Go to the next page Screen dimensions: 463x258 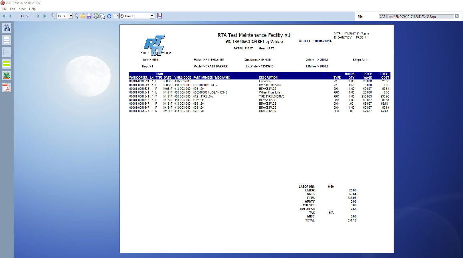click(x=38, y=16)
